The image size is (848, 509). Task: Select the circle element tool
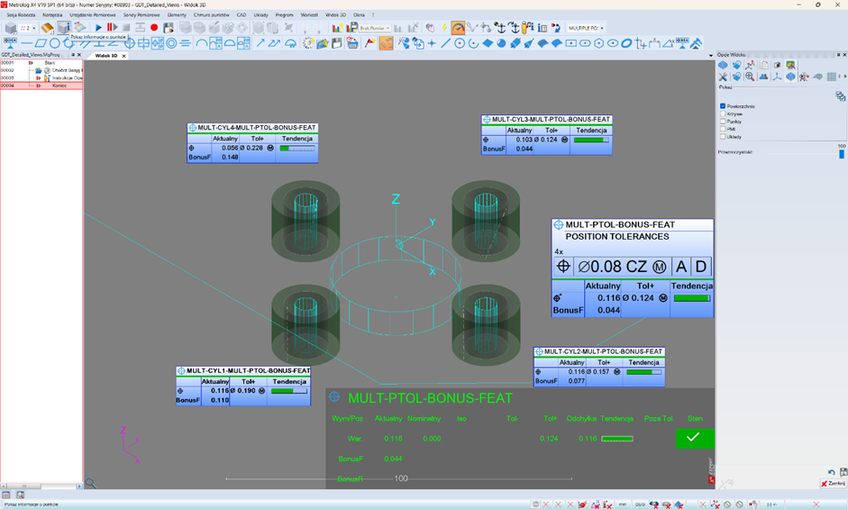click(x=55, y=43)
